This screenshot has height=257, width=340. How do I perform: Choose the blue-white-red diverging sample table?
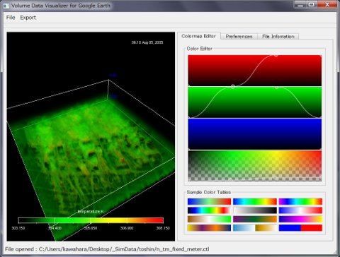click(300, 210)
